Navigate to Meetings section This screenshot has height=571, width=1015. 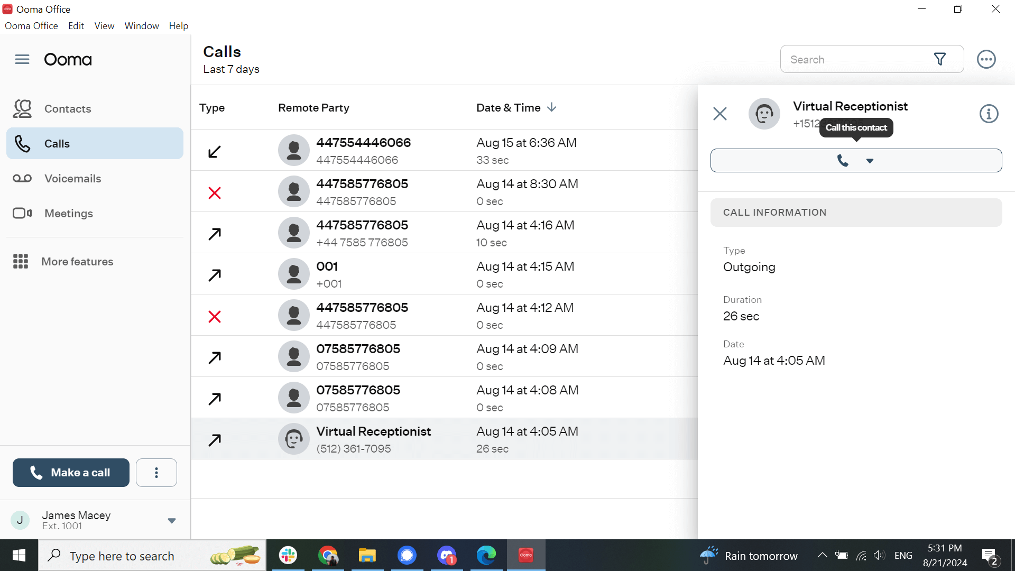click(67, 214)
